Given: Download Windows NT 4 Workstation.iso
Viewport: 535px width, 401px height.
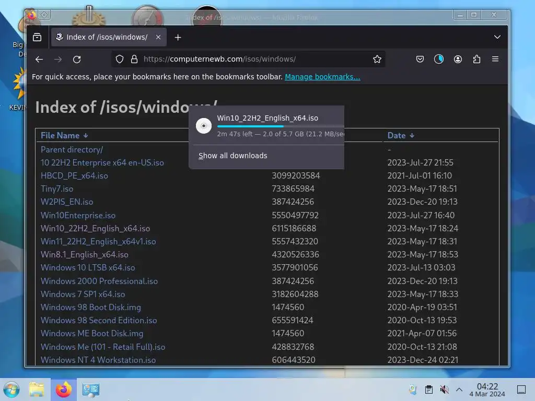Looking at the screenshot, I should 98,360.
